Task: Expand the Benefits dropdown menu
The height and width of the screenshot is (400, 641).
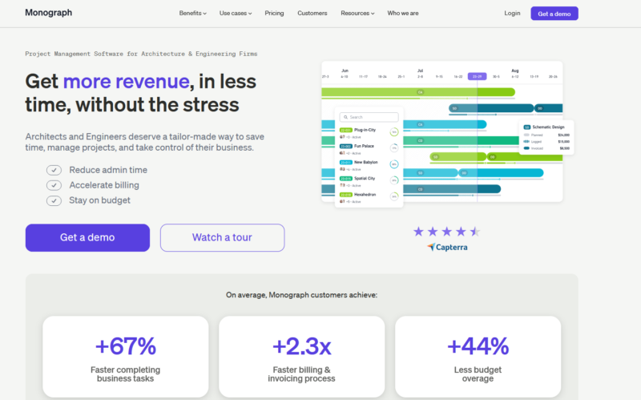Action: click(x=192, y=14)
